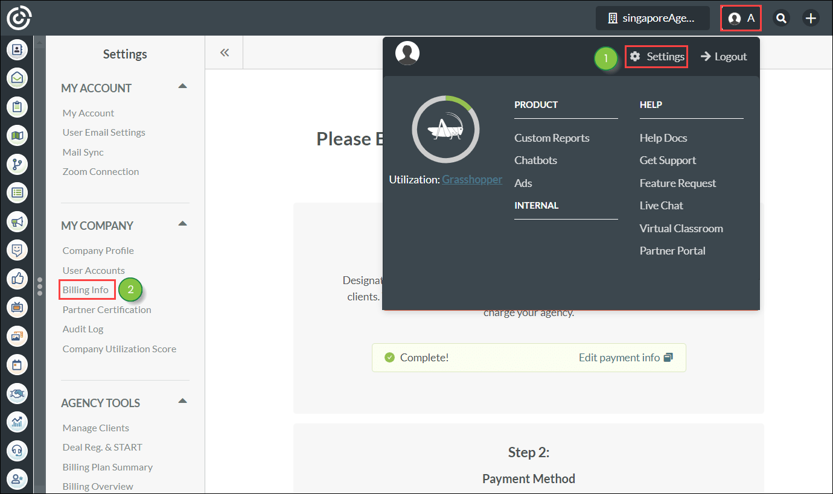Open the Contacts icon in the left sidebar
Screen dimensions: 833x494
17,49
